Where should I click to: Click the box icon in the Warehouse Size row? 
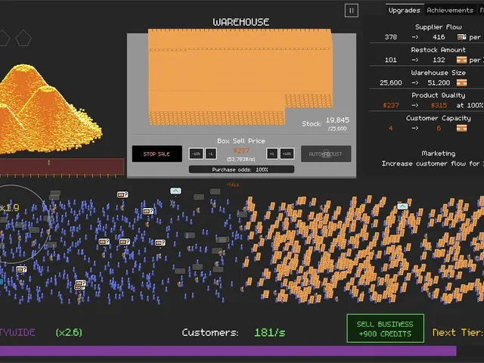coord(461,82)
